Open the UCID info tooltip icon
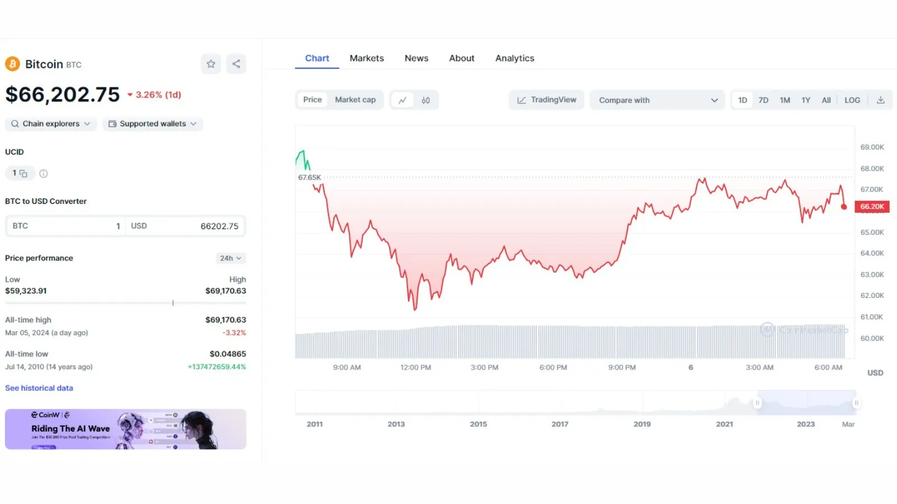The image size is (897, 504). point(44,174)
